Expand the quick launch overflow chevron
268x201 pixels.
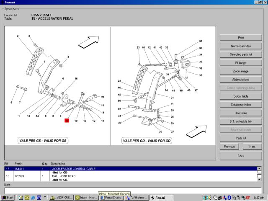tap(45, 197)
